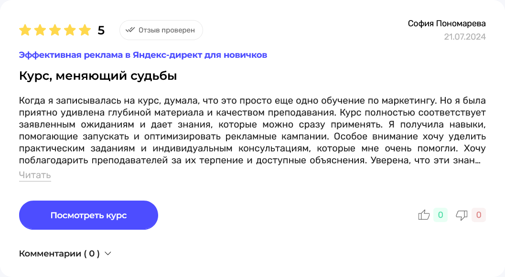Click the author name София Пономарева
Image resolution: width=505 pixels, height=277 pixels.
pyautogui.click(x=447, y=24)
